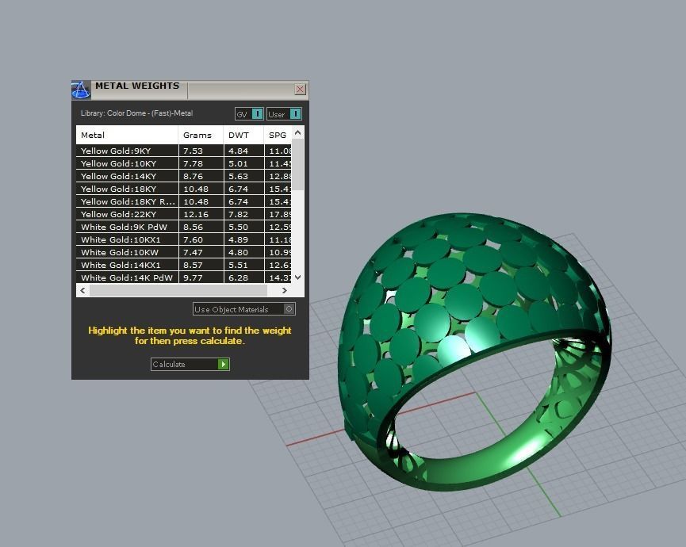Click the table scroll down arrow
Image resolution: width=686 pixels, height=547 pixels.
pyautogui.click(x=298, y=277)
